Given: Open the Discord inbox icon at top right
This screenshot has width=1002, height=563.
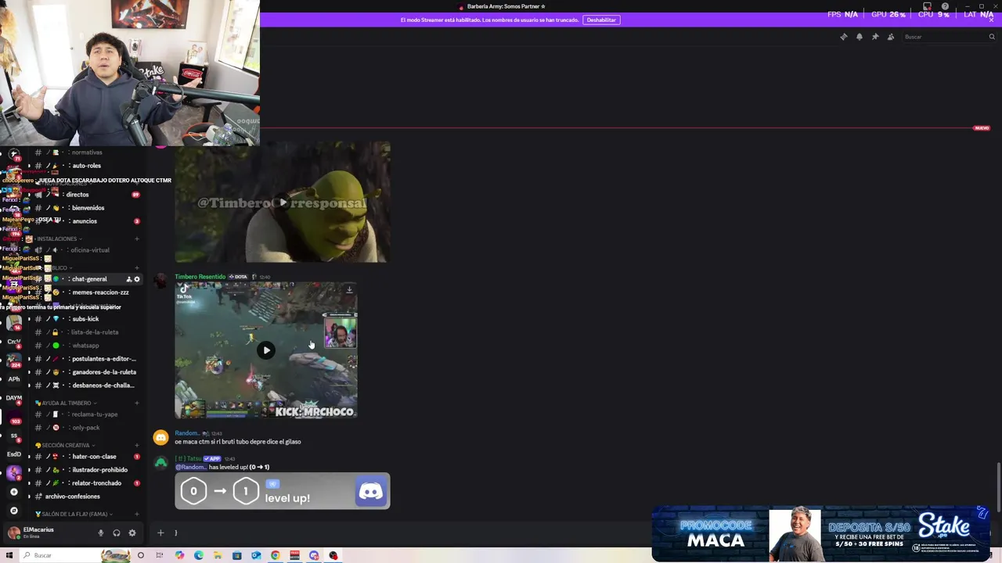Looking at the screenshot, I should [x=928, y=6].
